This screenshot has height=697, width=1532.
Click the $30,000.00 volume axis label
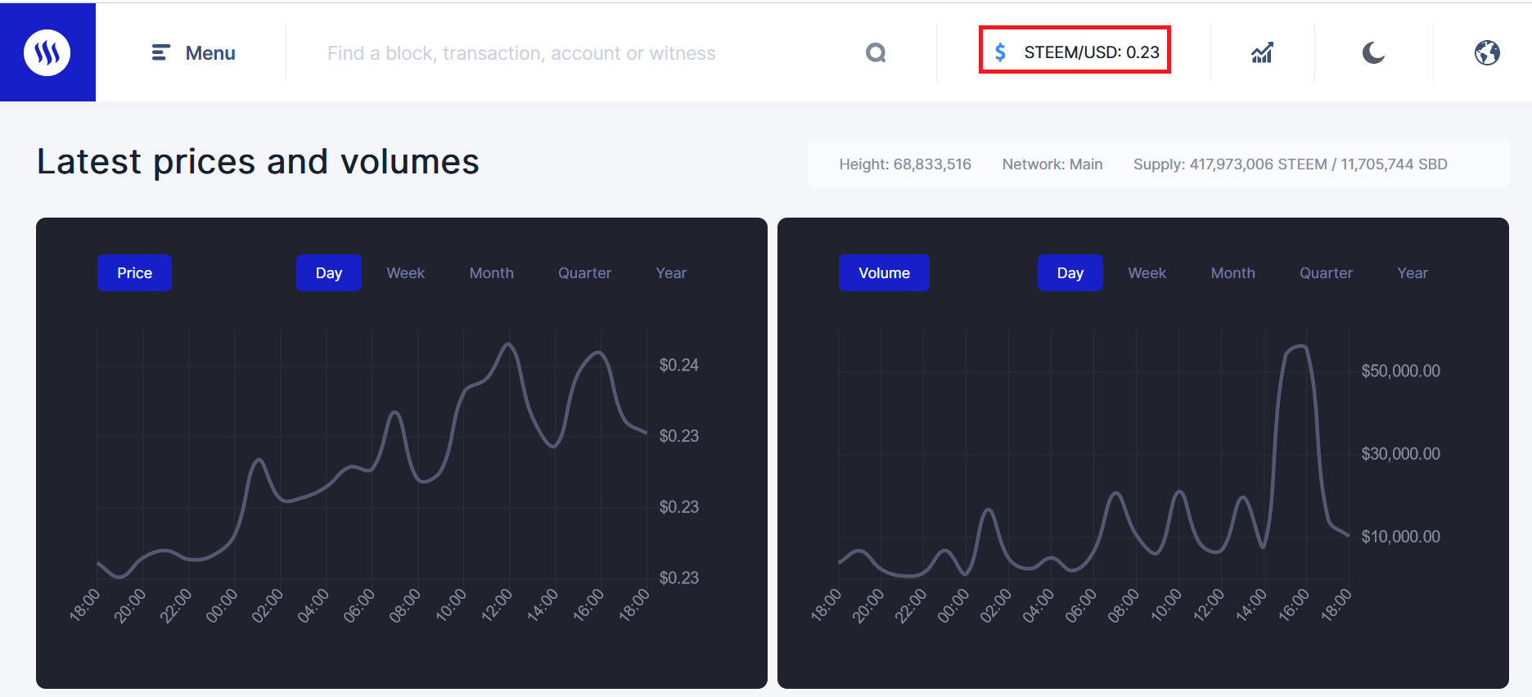coord(1401,453)
